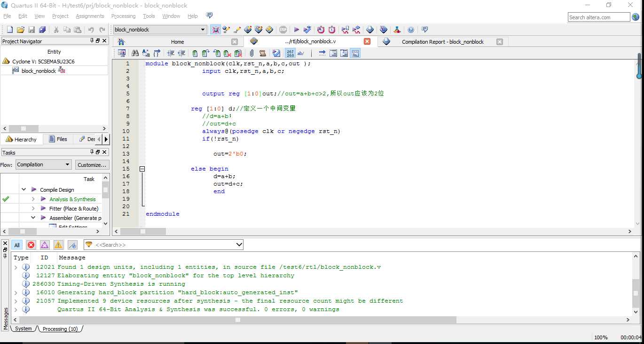Screen dimensions: 644x344
Task: Switch to Compilation Report tab
Action: coord(442,41)
